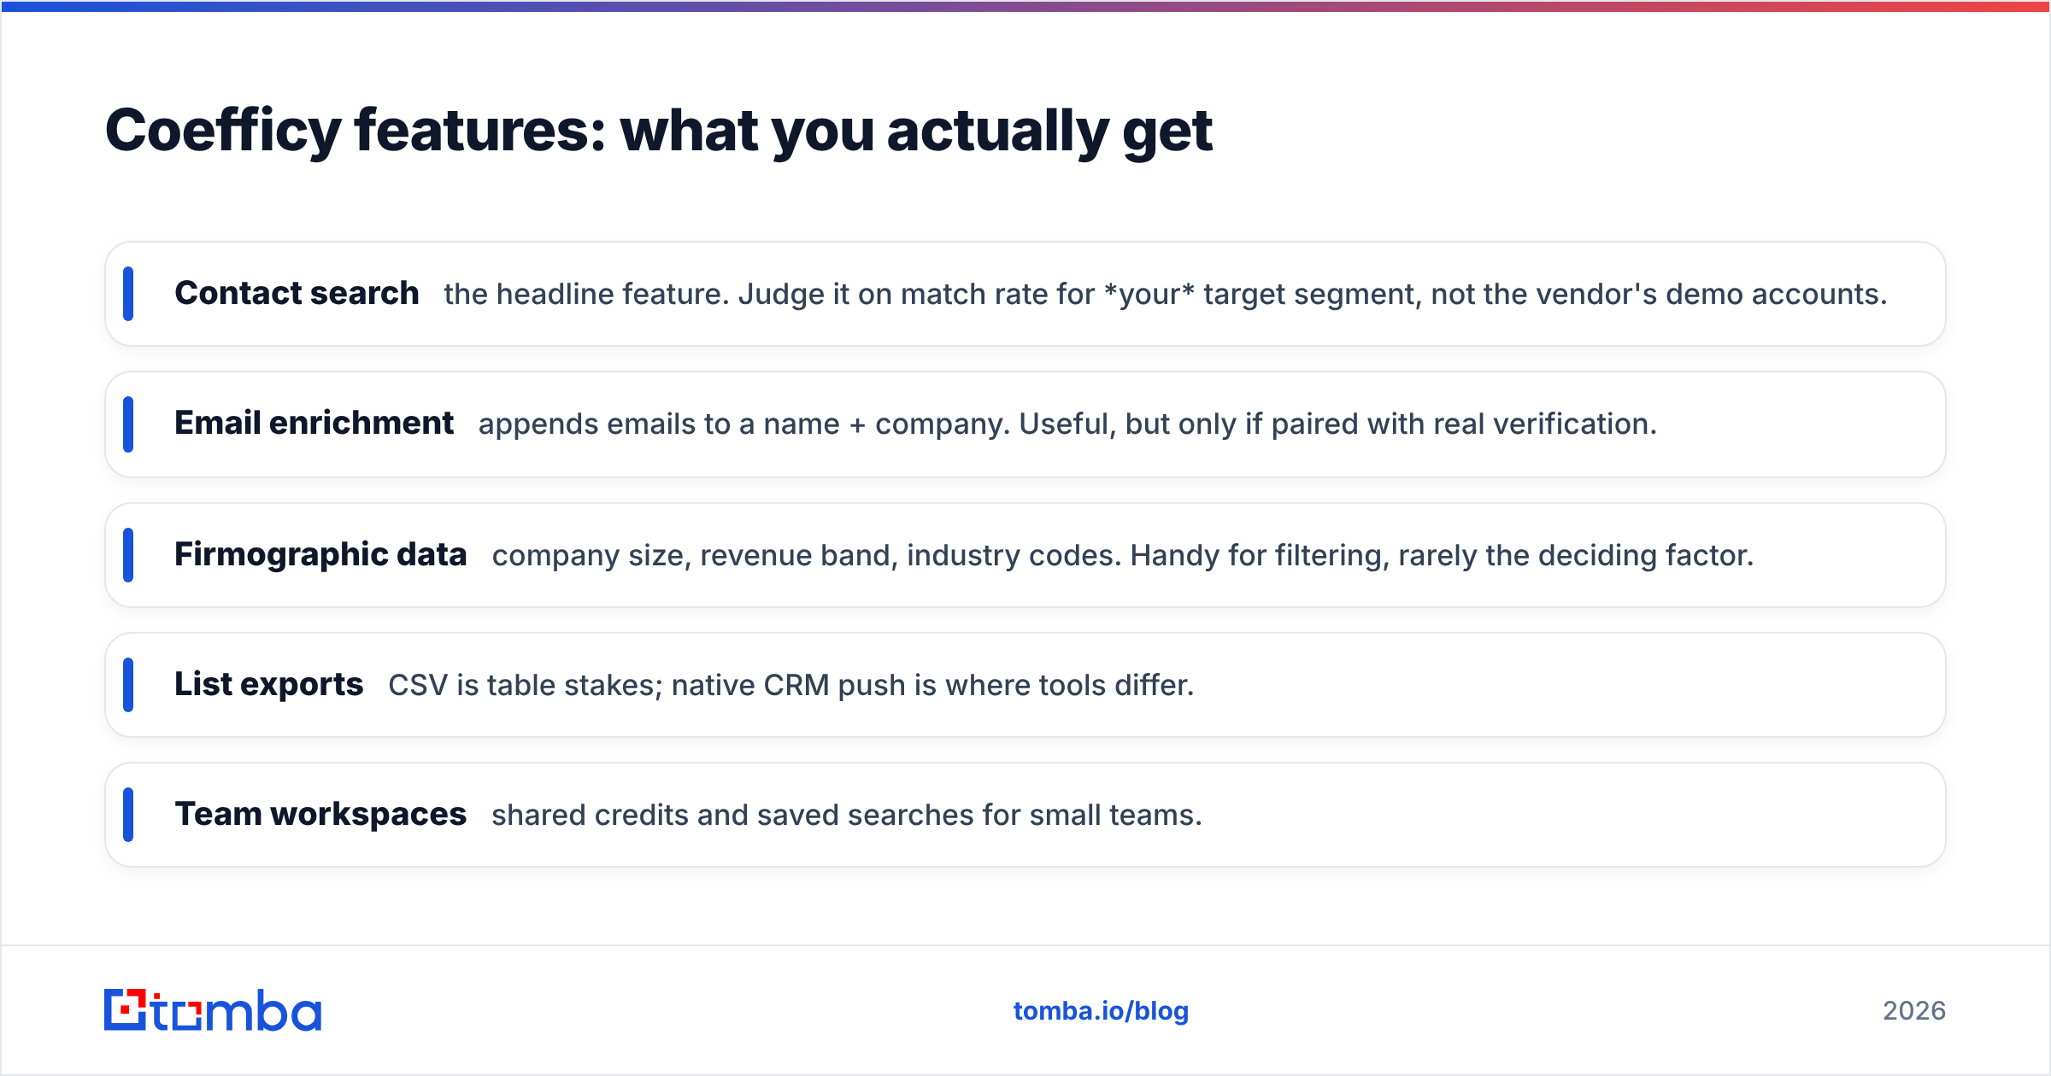Click the gradient bar at top
Image resolution: width=2051 pixels, height=1076 pixels.
click(1025, 6)
